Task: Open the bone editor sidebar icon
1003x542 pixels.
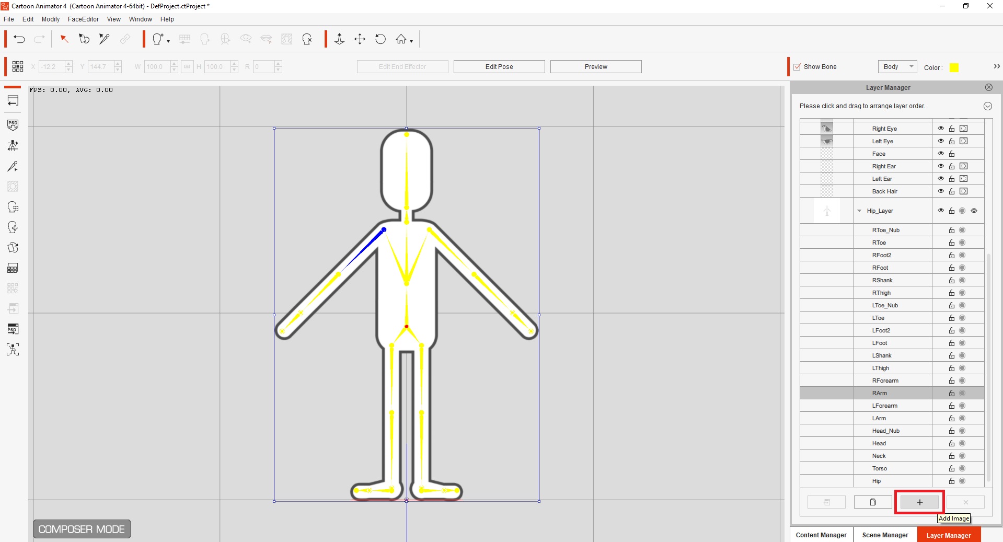Action: point(13,145)
